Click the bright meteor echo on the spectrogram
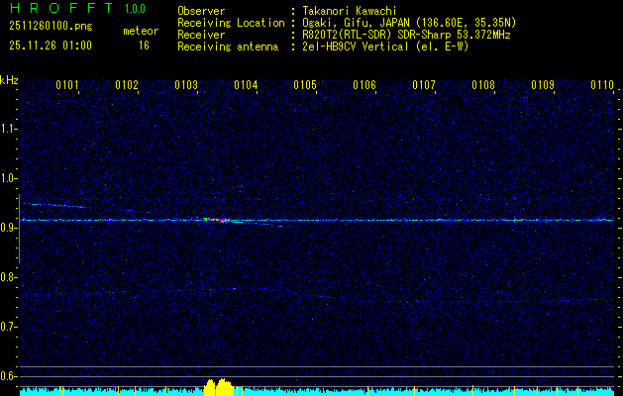Image resolution: width=623 pixels, height=396 pixels. coord(222,220)
